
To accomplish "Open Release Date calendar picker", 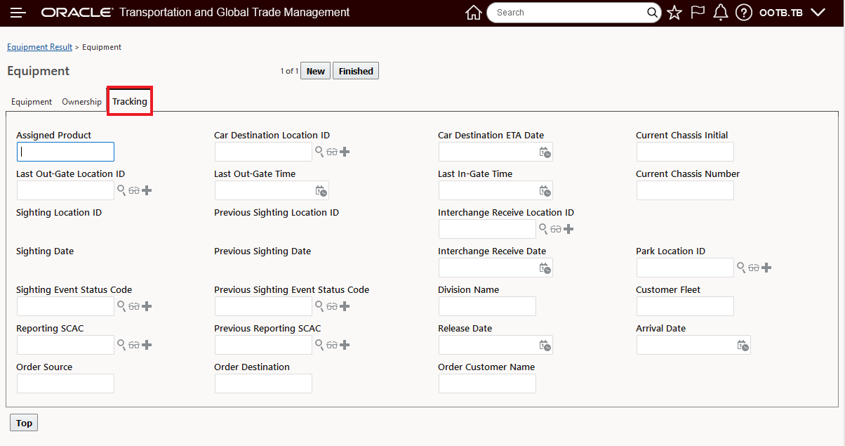I will (545, 345).
